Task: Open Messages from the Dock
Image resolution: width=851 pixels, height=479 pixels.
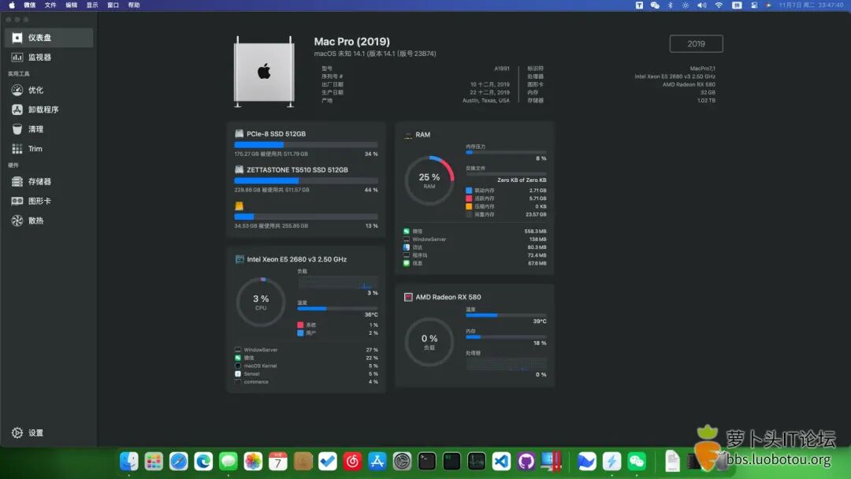Action: [229, 462]
